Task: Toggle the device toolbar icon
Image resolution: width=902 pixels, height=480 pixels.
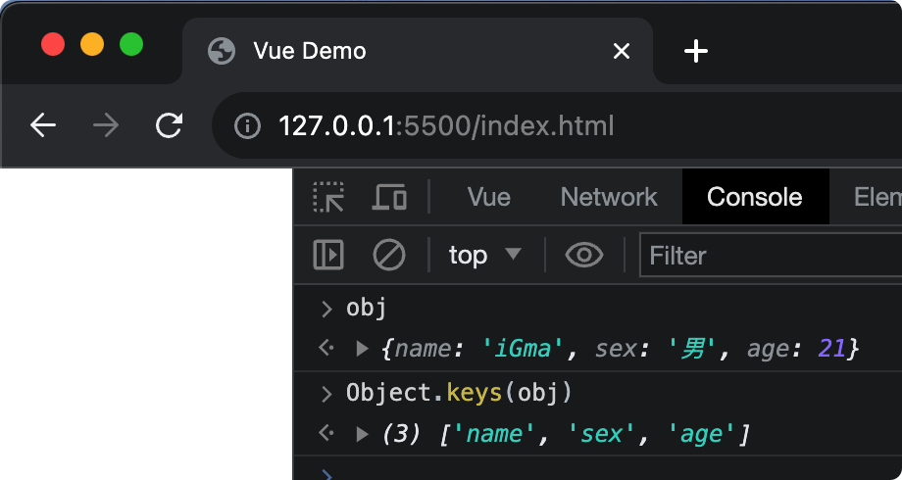Action: [389, 197]
